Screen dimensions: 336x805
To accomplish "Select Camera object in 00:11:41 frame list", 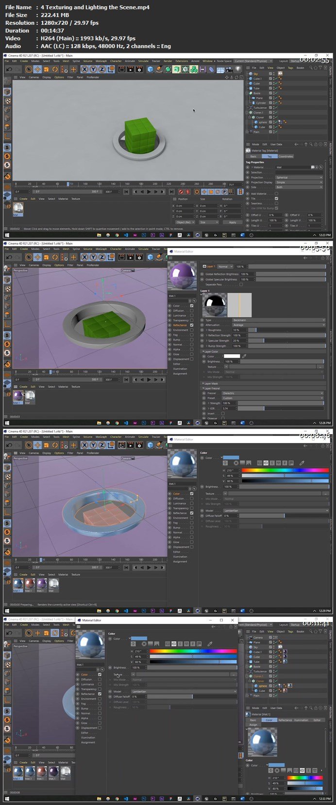I will tap(258, 637).
